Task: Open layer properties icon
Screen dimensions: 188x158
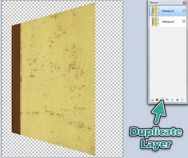Action: [x=182, y=100]
